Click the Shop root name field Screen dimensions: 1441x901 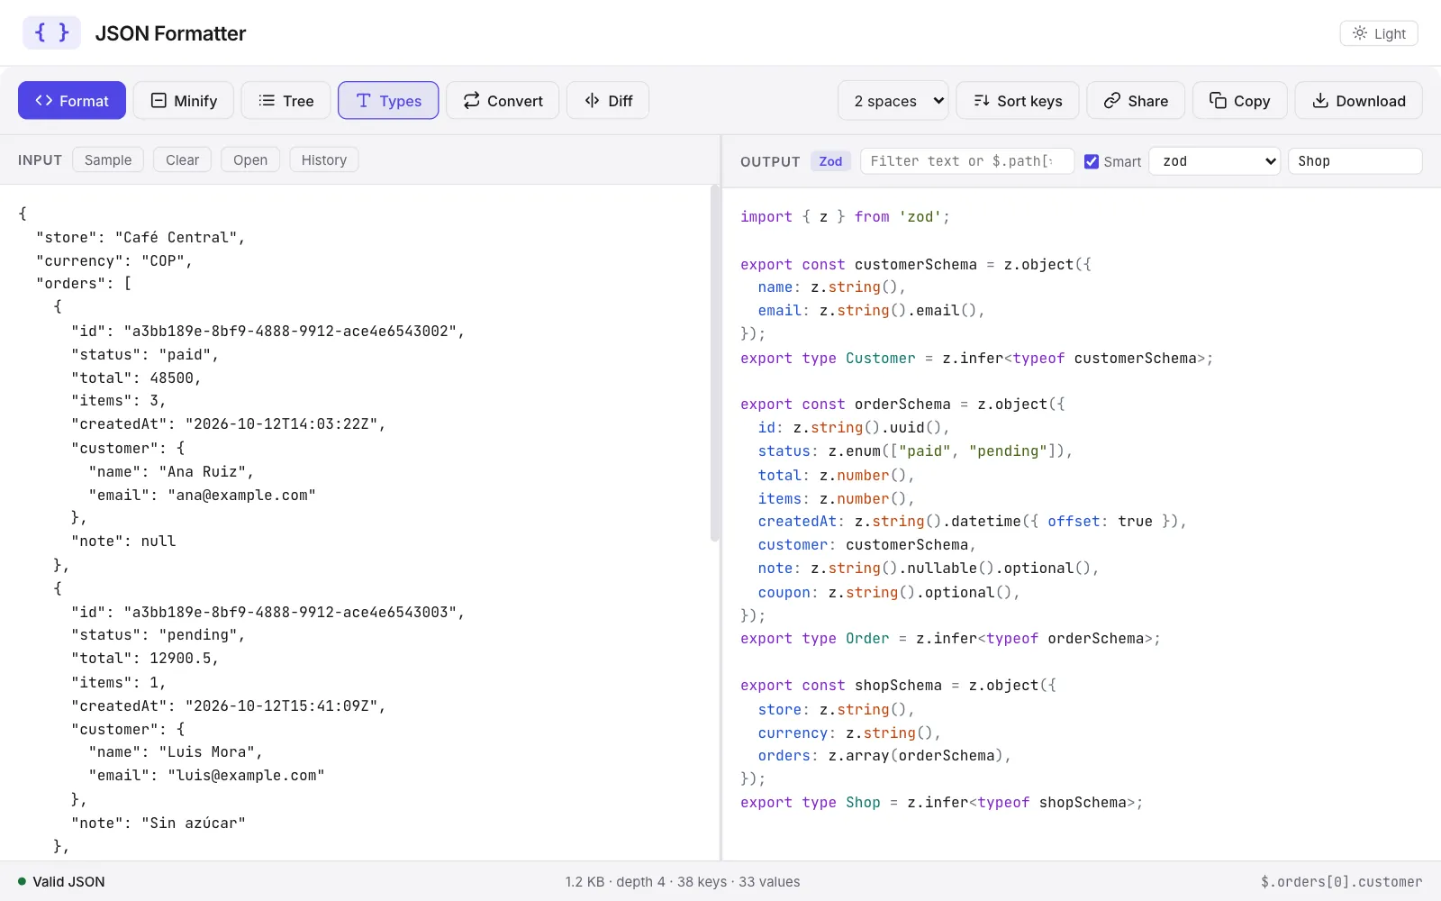(x=1355, y=161)
